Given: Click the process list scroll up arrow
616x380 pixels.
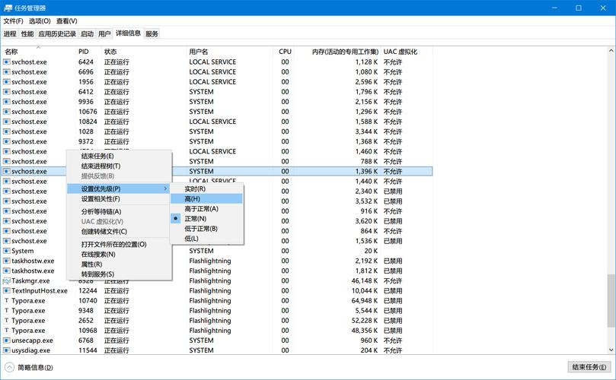Looking at the screenshot, I should (611, 51).
